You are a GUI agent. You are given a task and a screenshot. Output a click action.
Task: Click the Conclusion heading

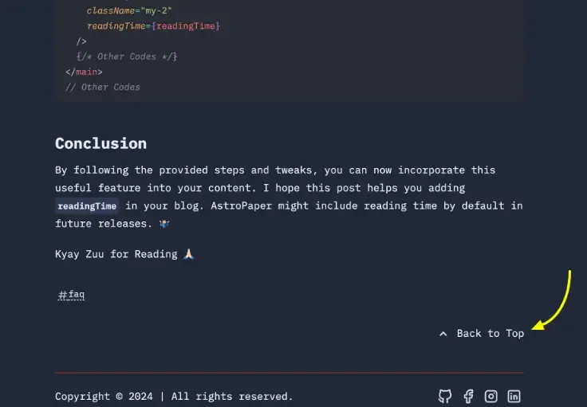point(100,143)
